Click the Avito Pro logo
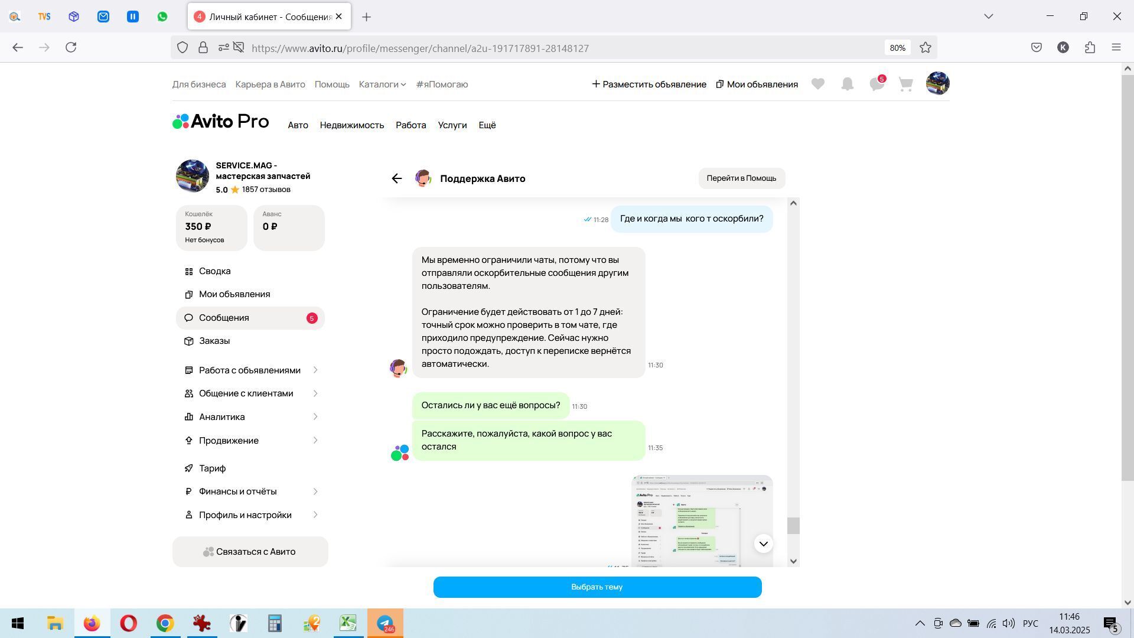1134x638 pixels. coord(221,122)
